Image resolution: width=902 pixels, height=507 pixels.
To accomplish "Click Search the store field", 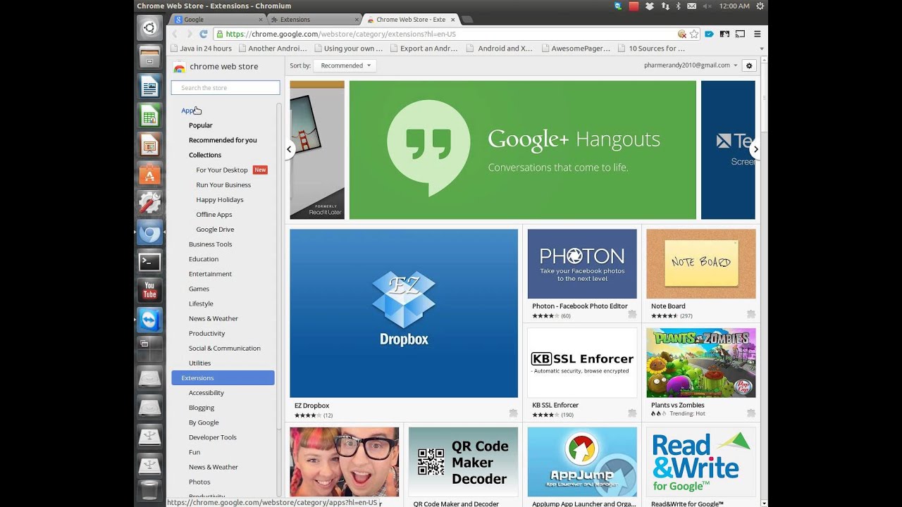I will pyautogui.click(x=225, y=88).
